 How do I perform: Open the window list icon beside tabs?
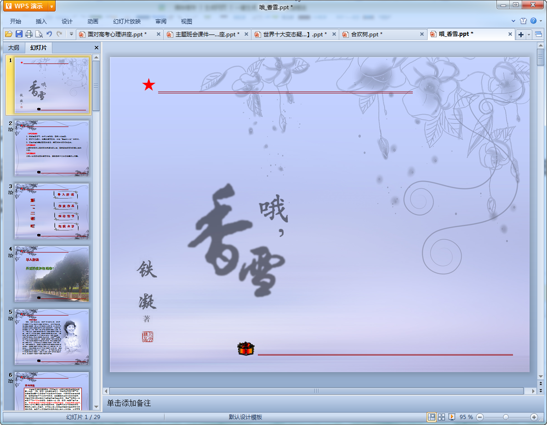(539, 34)
